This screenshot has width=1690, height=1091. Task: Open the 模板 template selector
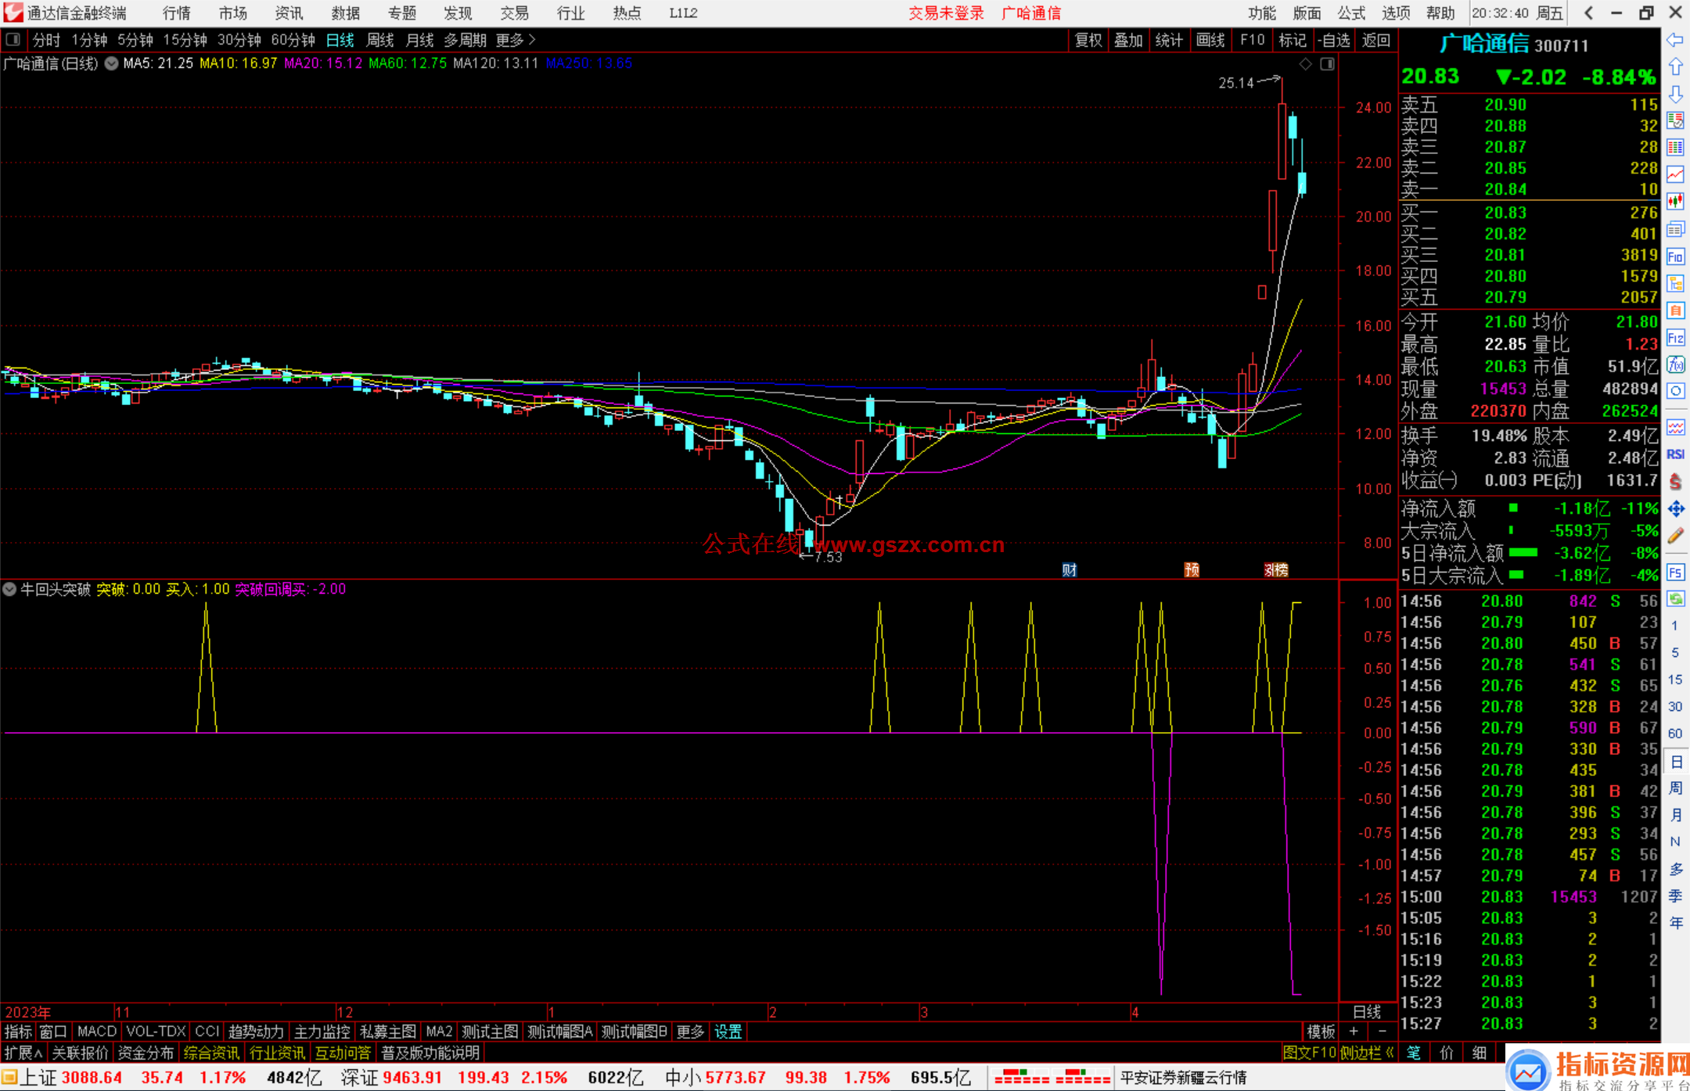(x=1321, y=1032)
